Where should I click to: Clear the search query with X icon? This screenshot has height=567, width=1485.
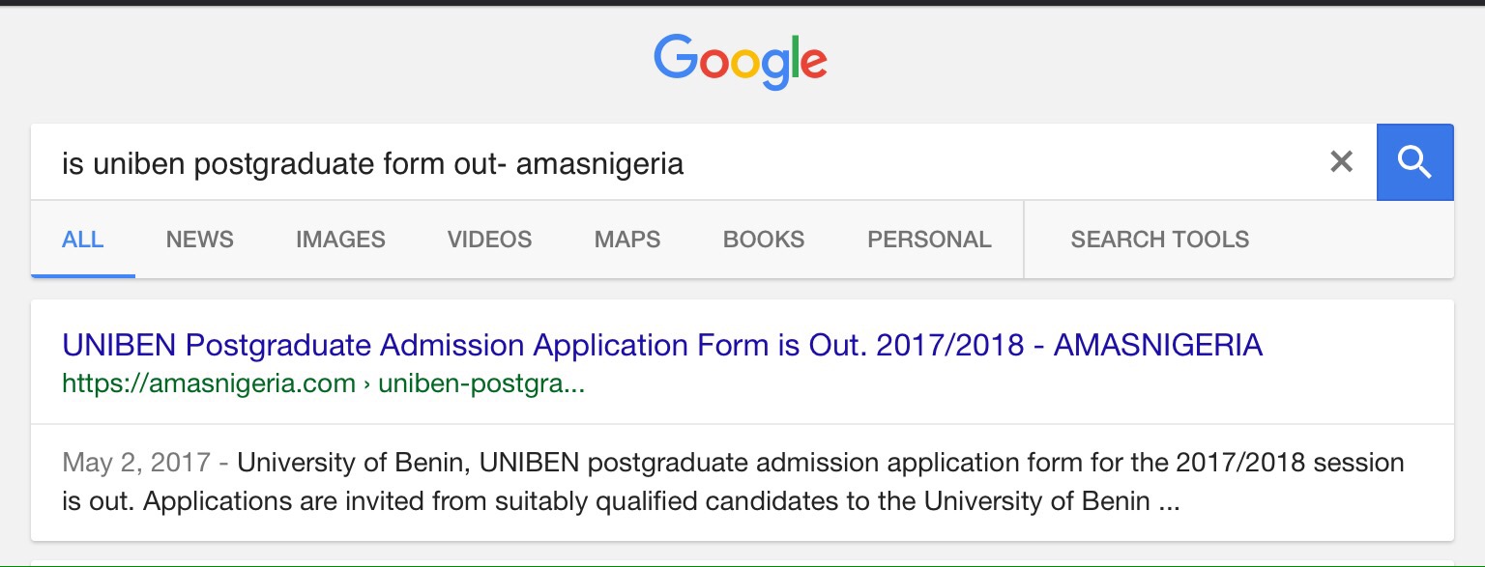[x=1341, y=162]
